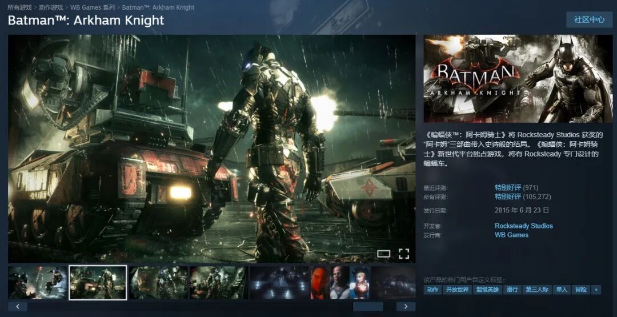Click the 发行商 label

point(433,235)
